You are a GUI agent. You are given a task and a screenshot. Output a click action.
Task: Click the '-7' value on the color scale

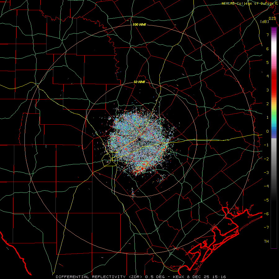point(266,228)
